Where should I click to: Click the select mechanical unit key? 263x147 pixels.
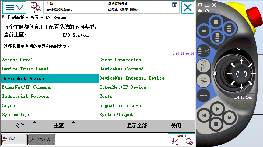pos(203,50)
